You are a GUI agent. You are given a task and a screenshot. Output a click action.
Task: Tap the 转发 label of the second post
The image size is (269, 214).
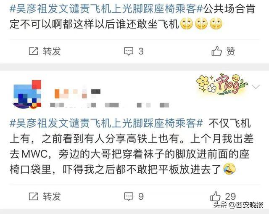(x=52, y=196)
